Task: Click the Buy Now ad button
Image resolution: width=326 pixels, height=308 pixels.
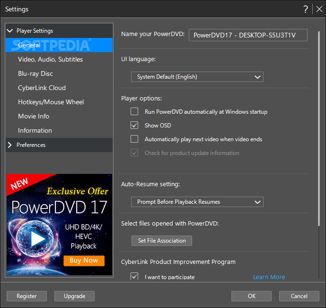Action: tap(84, 261)
